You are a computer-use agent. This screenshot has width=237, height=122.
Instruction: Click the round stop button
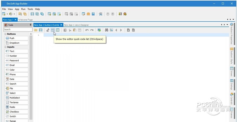113,14
